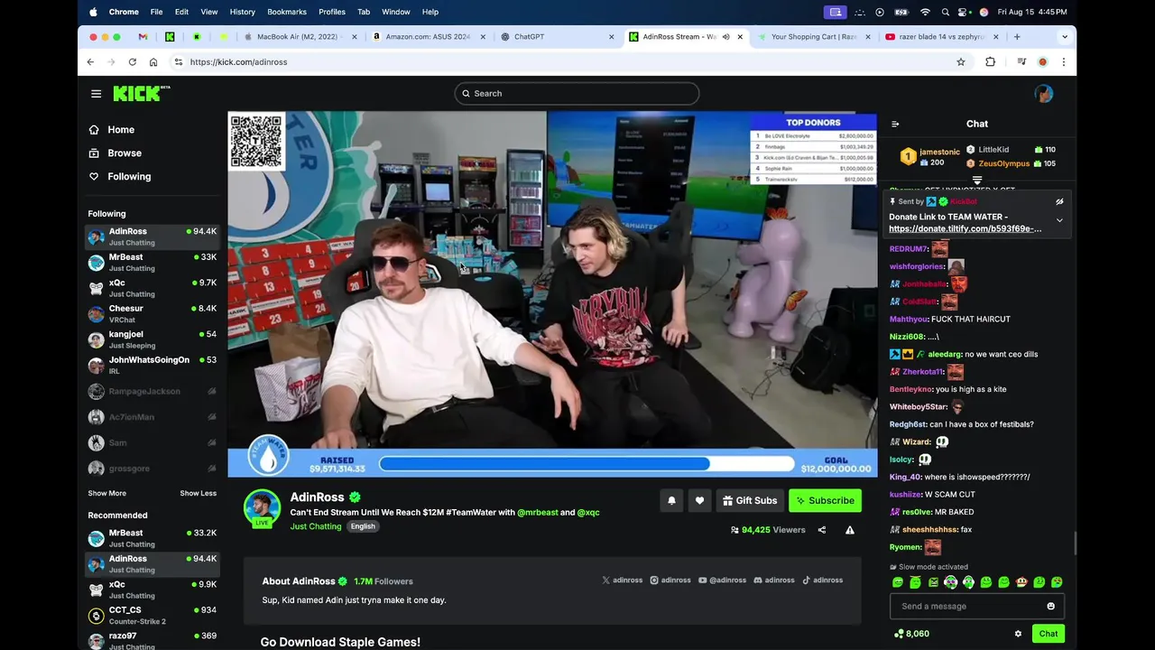
Task: Click the Subscribe button
Action: pos(825,500)
